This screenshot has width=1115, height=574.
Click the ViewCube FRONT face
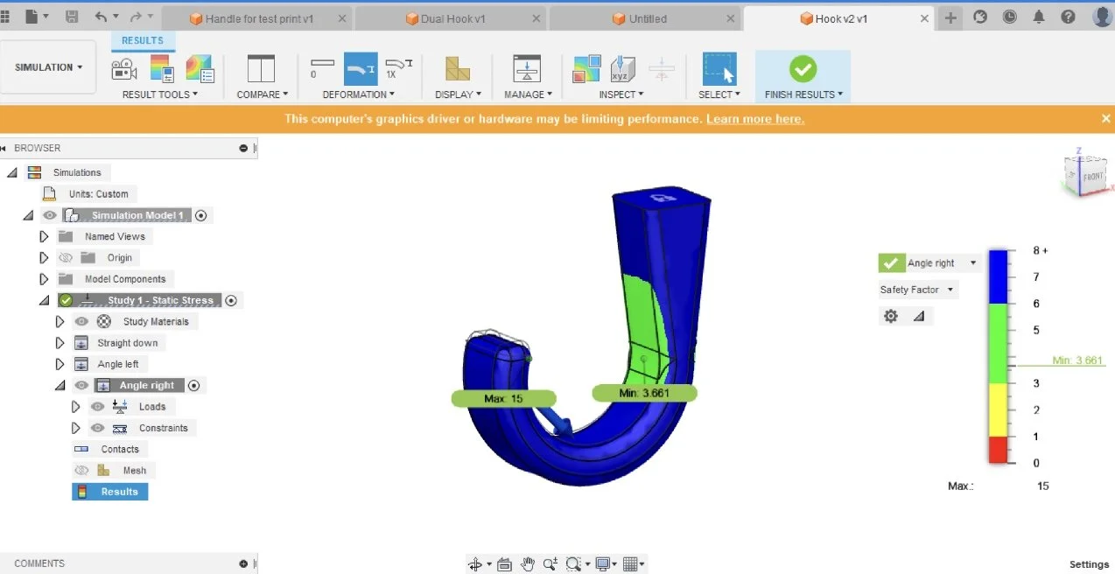coord(1092,177)
